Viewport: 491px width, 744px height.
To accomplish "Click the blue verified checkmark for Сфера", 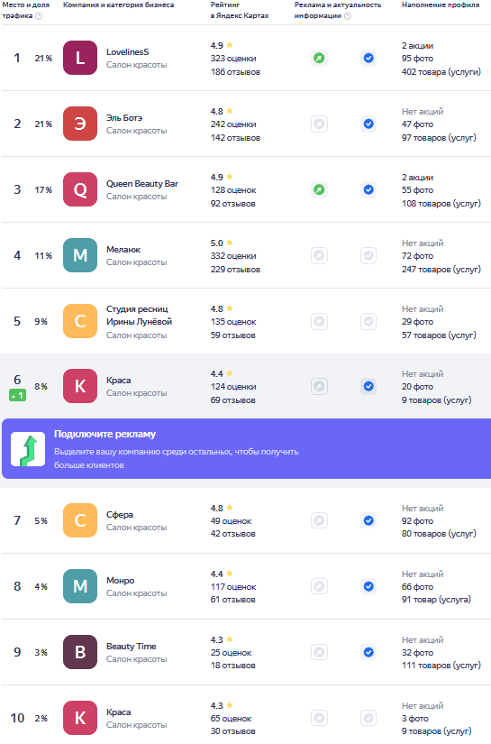I will pos(368,521).
